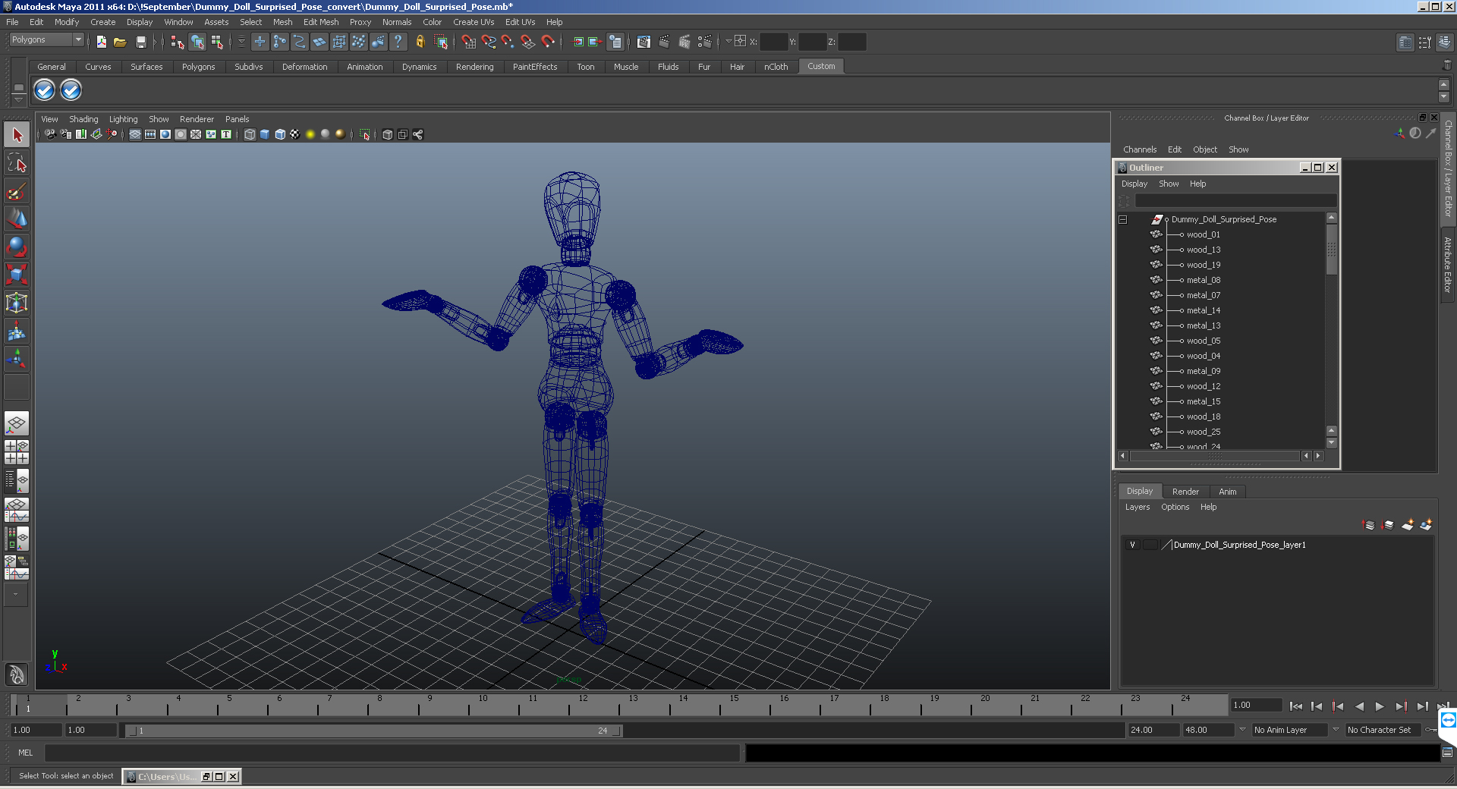Expand the toolbox layout options arrow
This screenshot has width=1457, height=789.
click(15, 595)
